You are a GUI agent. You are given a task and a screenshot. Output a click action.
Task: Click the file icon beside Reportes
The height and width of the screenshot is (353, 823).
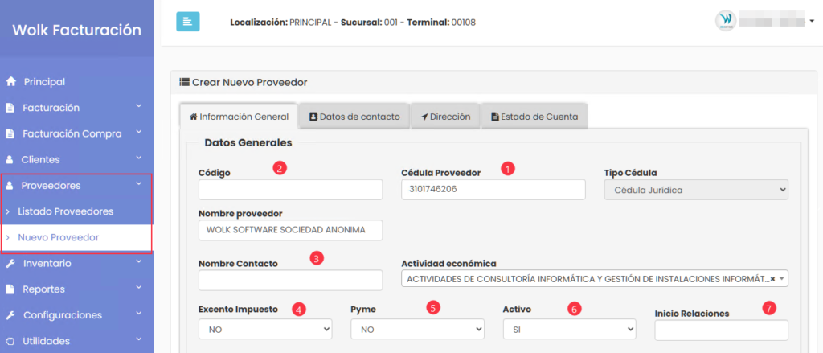click(10, 289)
